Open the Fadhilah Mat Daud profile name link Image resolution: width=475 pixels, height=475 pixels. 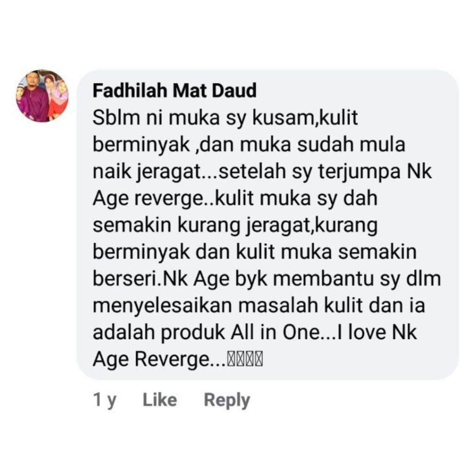coord(174,90)
